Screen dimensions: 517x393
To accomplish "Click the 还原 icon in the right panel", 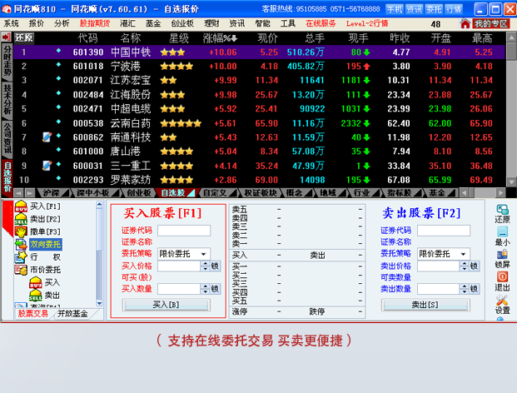I will click(503, 210).
